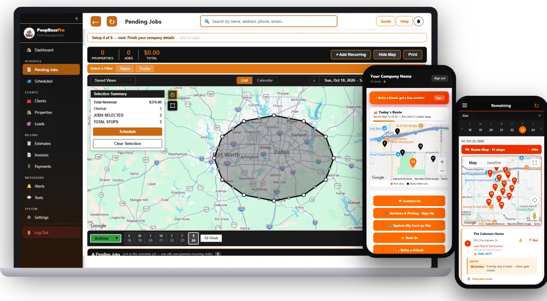Viewport: 547px width, 301px height.
Task: Click the Log Out button
Action: pos(51,233)
